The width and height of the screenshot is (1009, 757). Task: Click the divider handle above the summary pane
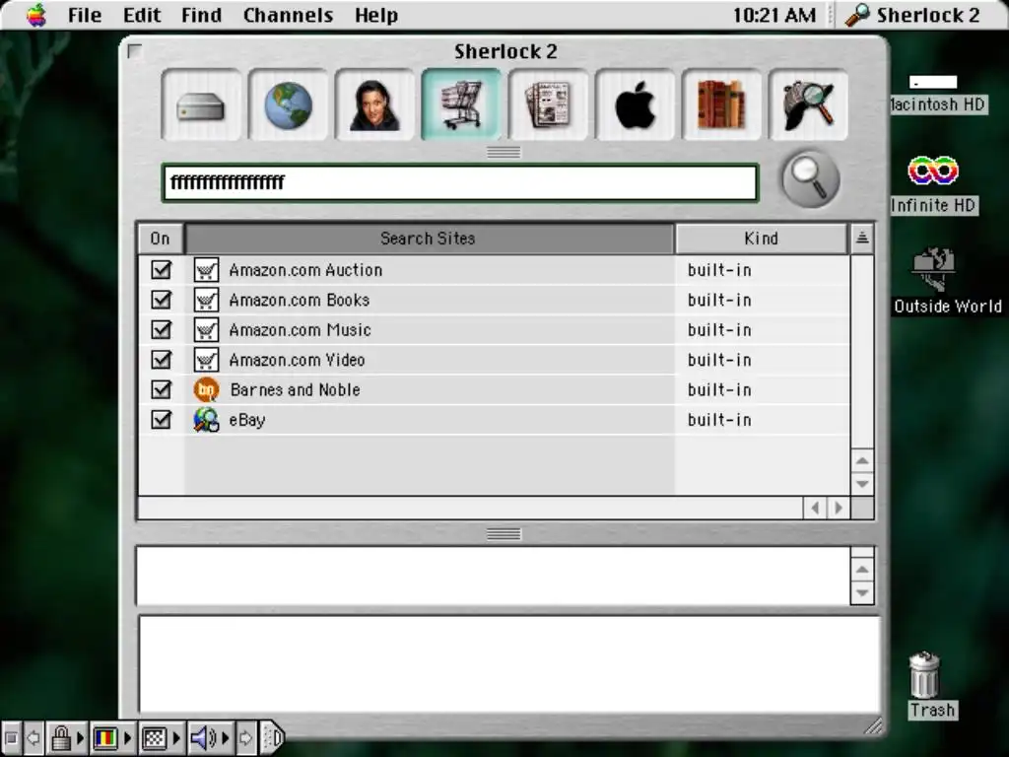(504, 533)
